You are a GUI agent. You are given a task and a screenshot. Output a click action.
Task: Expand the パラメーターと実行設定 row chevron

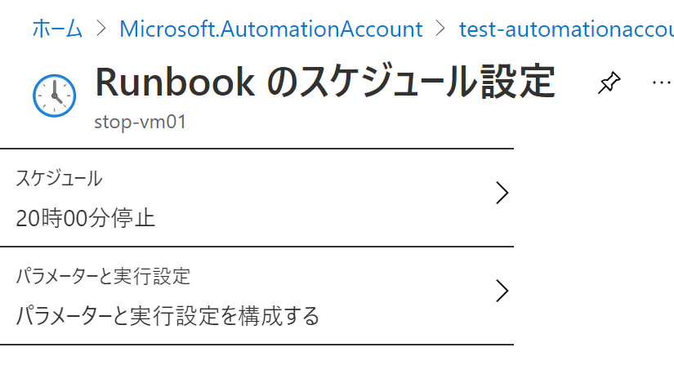502,291
